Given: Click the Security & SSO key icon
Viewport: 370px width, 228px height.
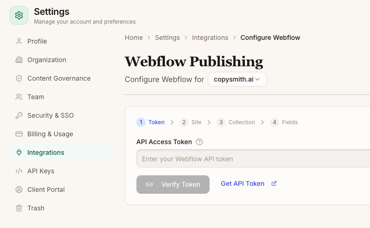Looking at the screenshot, I should tap(19, 115).
